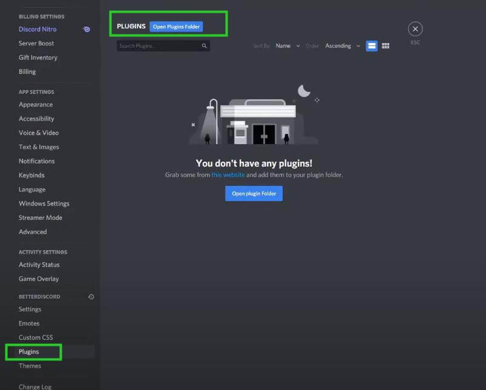The height and width of the screenshot is (390, 486).
Task: Switch to grid view layout
Action: tap(386, 46)
